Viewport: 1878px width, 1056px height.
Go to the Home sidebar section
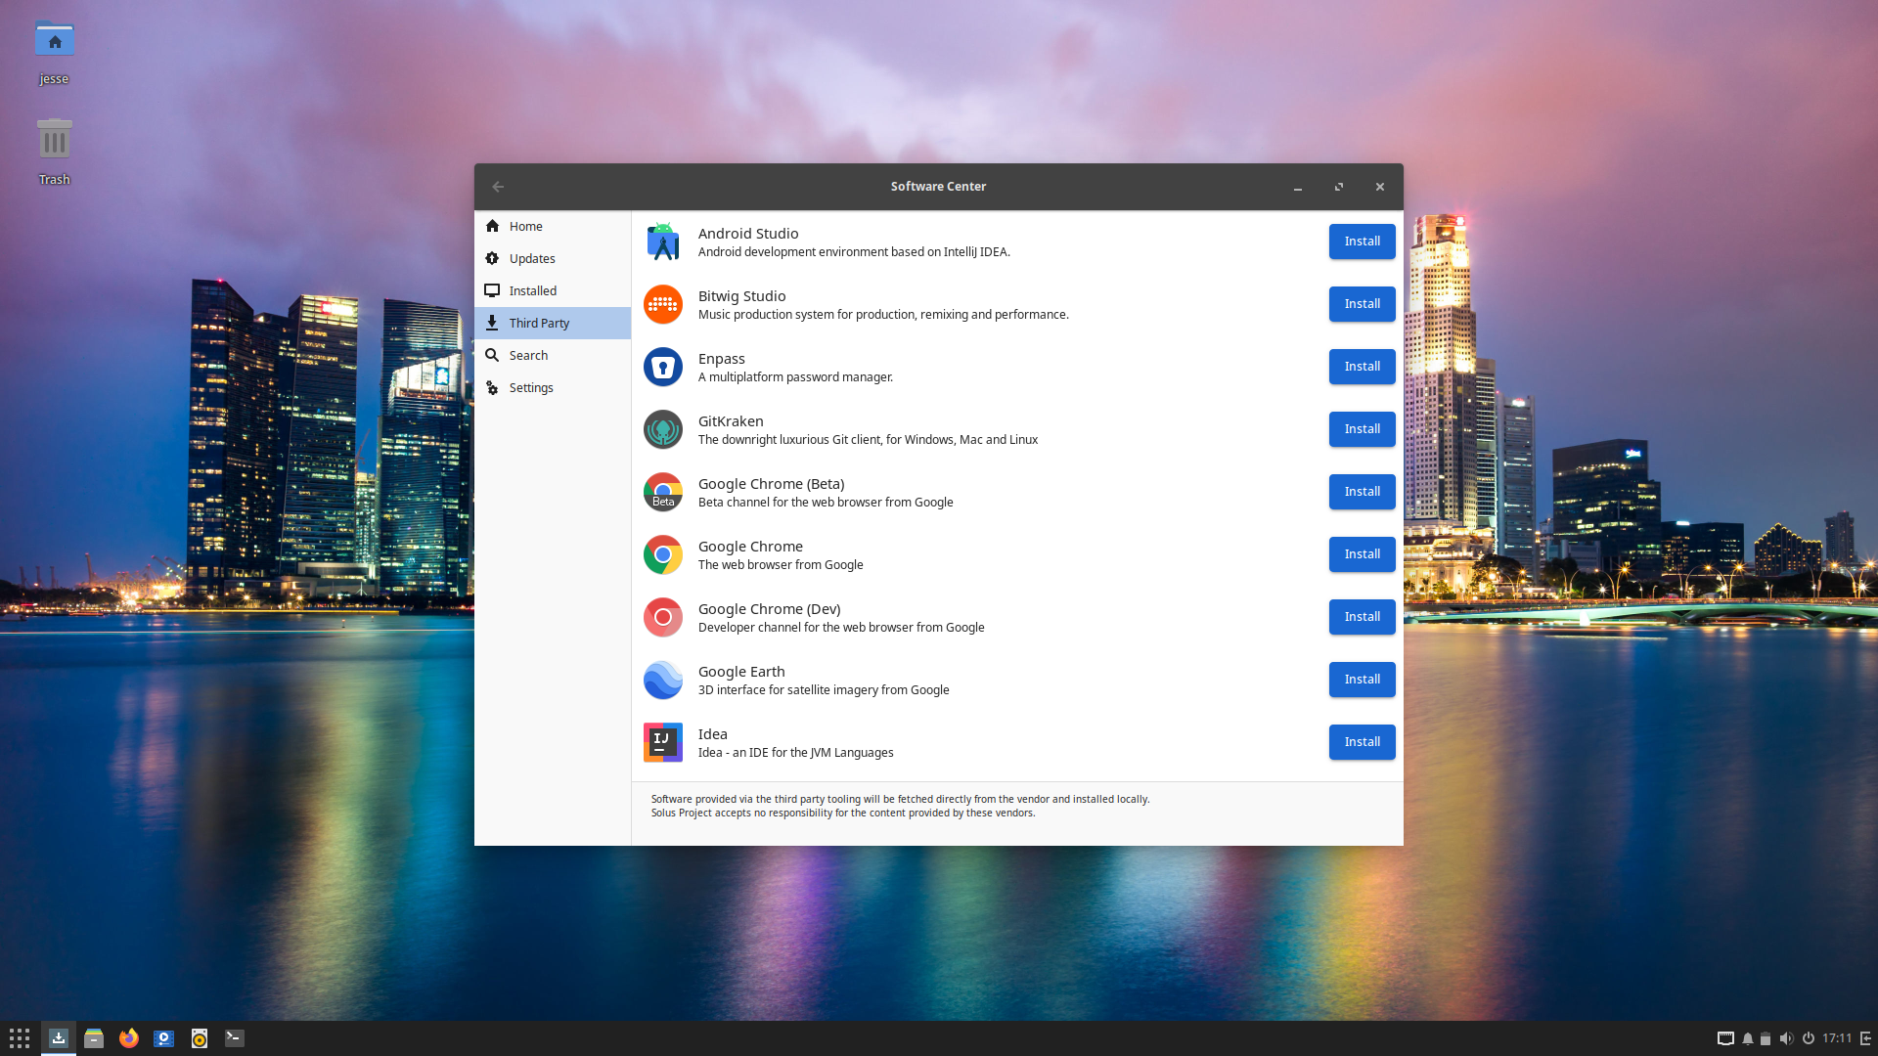pos(553,227)
